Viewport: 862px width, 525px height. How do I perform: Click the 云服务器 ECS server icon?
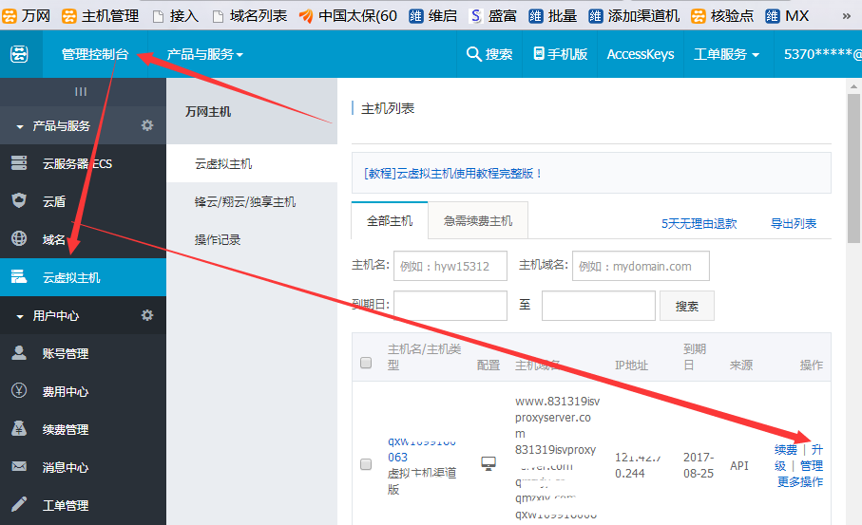click(x=19, y=163)
